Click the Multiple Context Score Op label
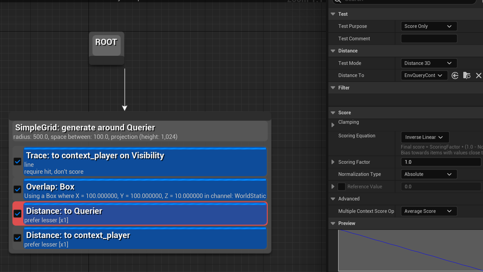This screenshot has height=272, width=483. (x=366, y=211)
